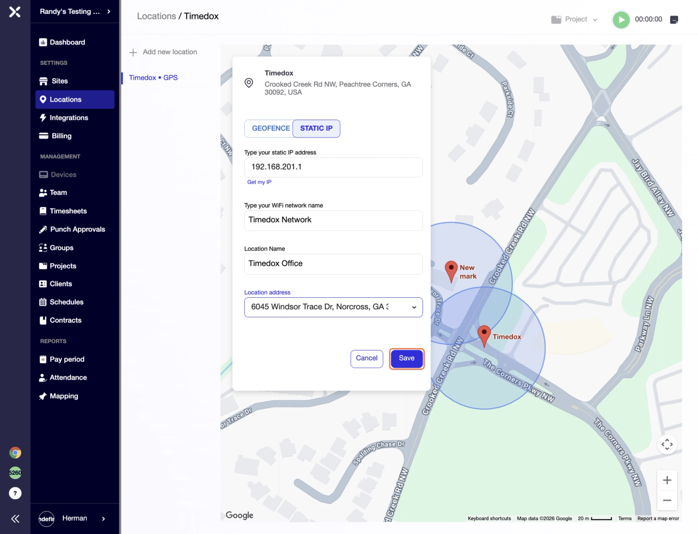Save the location settings
The width and height of the screenshot is (698, 534).
[407, 359]
